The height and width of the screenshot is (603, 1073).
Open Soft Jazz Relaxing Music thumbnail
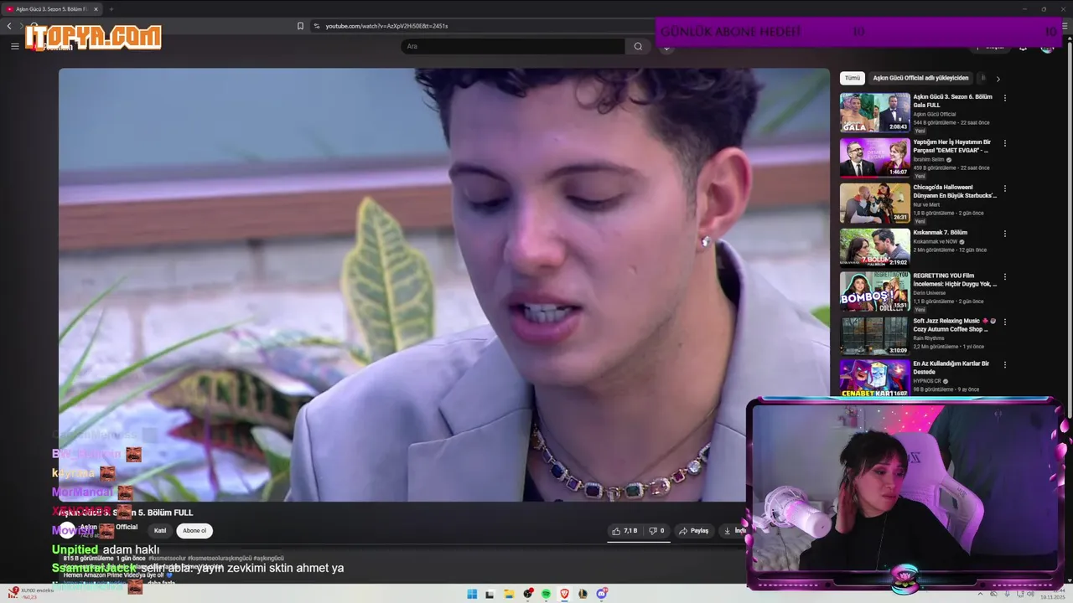pos(875,335)
